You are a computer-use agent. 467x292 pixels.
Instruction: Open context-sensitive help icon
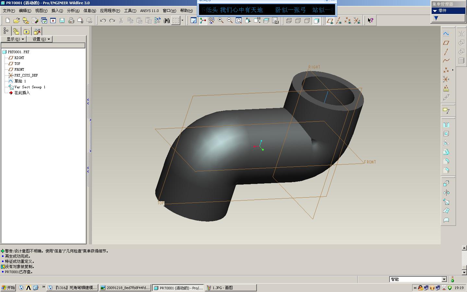coord(370,20)
